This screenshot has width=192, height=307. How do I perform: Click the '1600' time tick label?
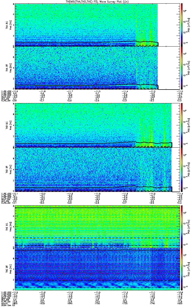[15, 303]
